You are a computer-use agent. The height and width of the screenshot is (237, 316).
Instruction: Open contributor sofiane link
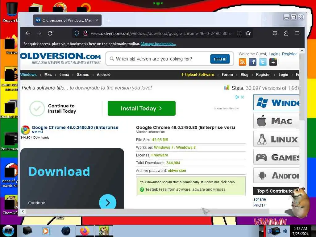click(260, 199)
